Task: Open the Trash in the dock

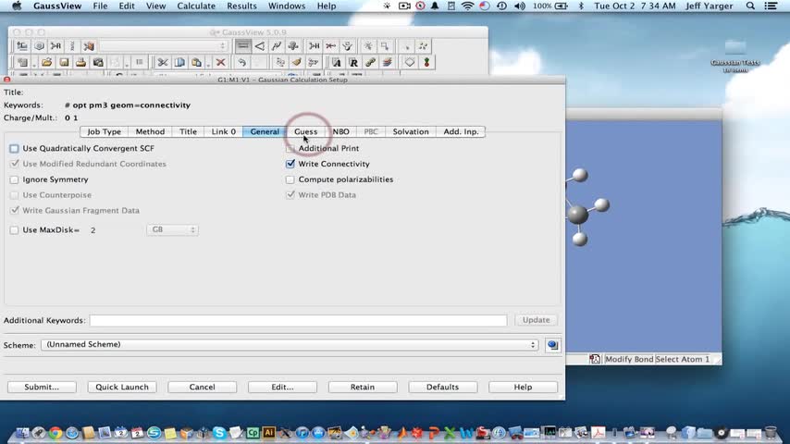Action: (x=771, y=432)
